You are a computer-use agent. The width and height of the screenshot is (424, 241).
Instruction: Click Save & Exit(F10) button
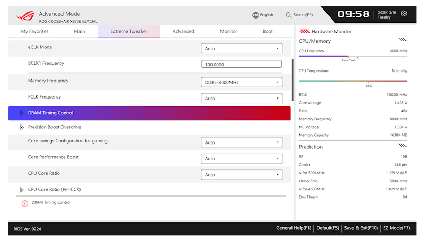[x=361, y=228]
